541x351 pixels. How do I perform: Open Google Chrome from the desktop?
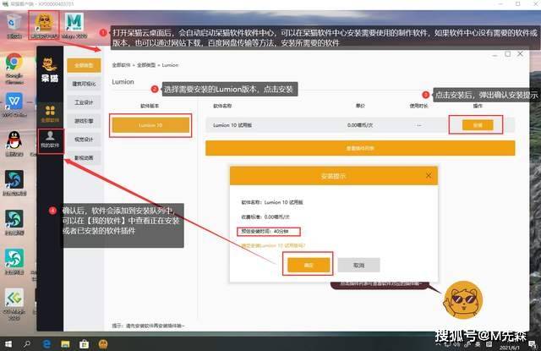pyautogui.click(x=14, y=69)
